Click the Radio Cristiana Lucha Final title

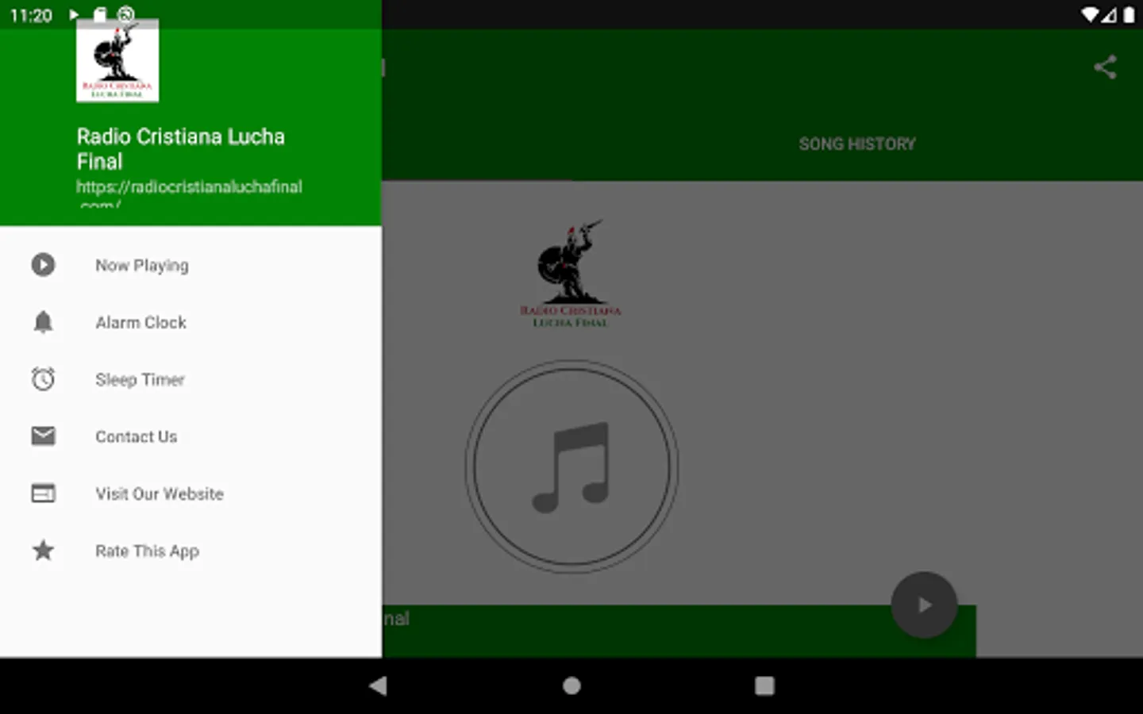pos(180,148)
